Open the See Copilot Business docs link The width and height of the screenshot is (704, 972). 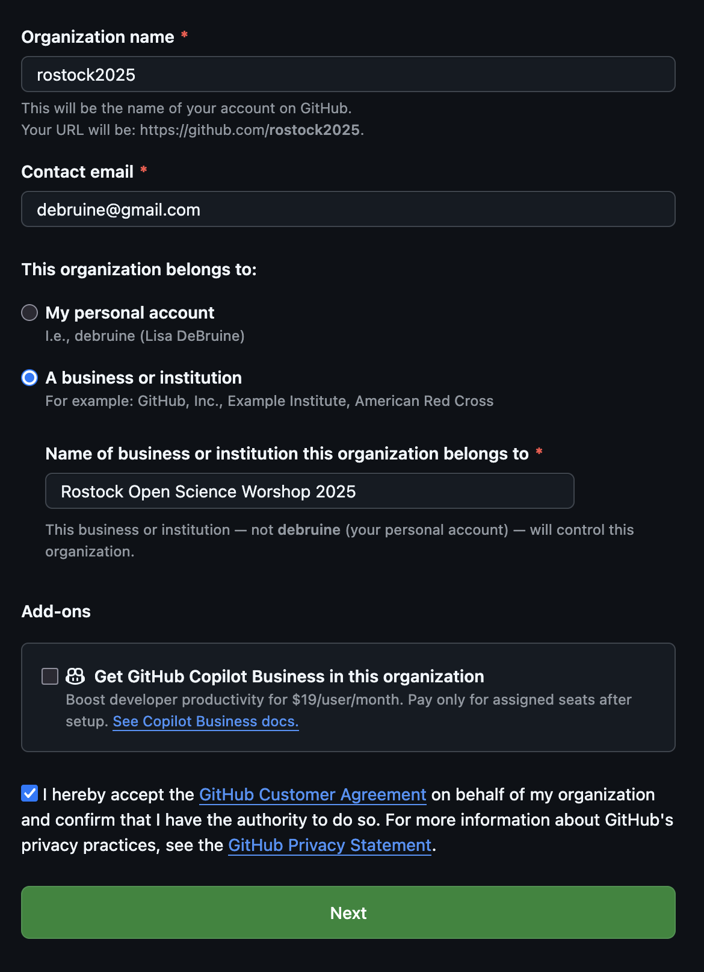(x=205, y=721)
